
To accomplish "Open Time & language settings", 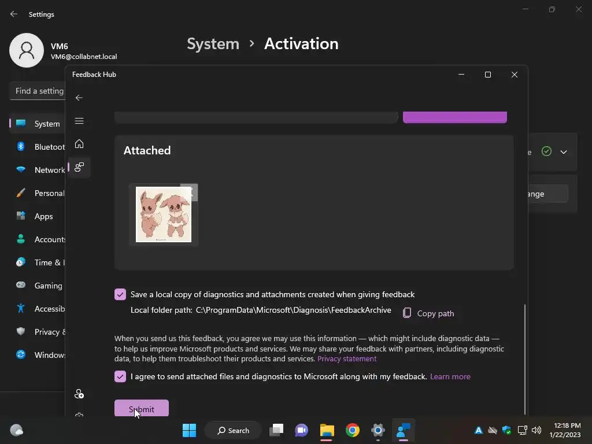I will pos(38,262).
